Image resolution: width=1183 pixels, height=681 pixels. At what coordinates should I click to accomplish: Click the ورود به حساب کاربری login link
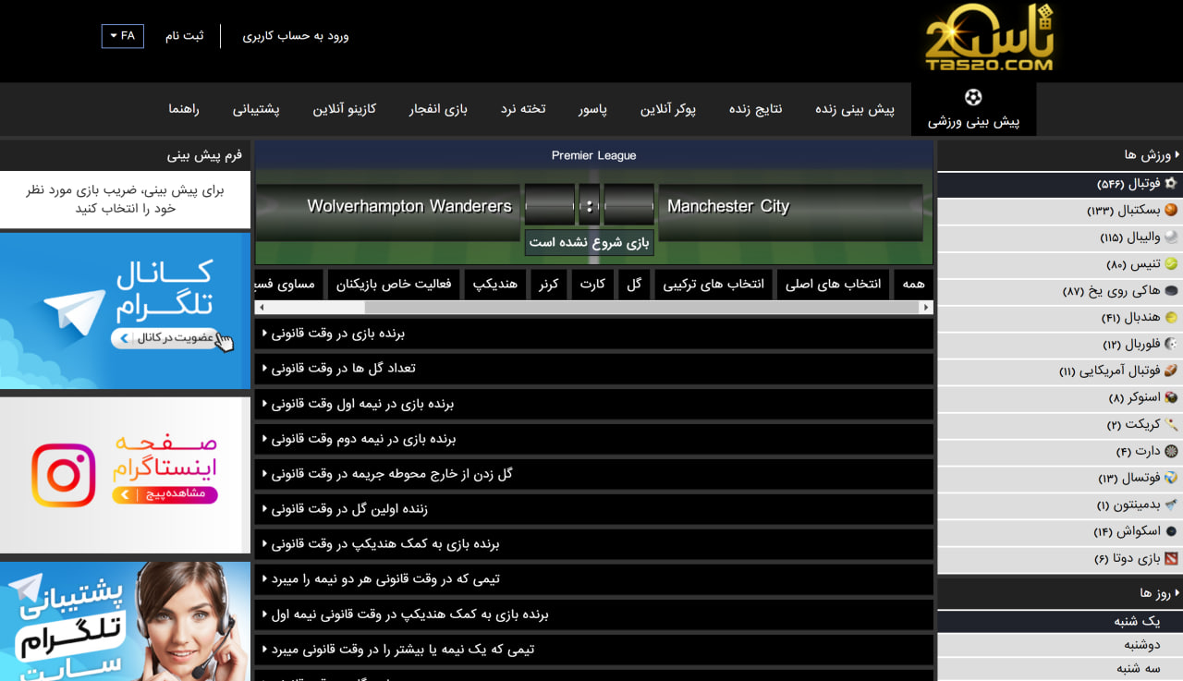click(296, 36)
